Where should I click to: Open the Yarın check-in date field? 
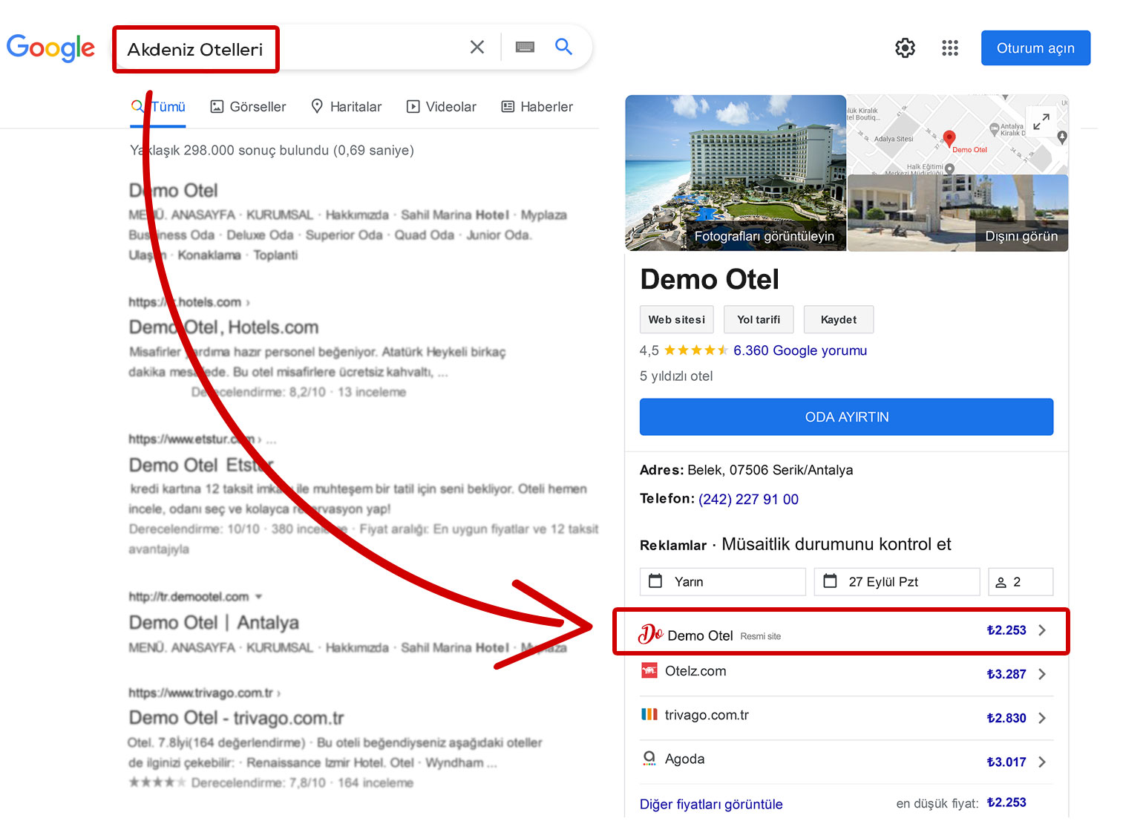click(x=723, y=582)
